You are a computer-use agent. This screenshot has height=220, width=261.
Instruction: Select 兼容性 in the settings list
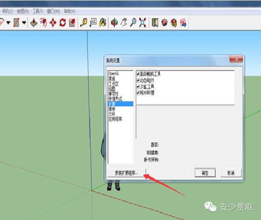pyautogui.click(x=114, y=94)
